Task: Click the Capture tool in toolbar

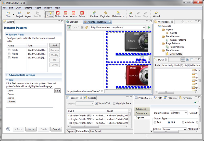Action: click(x=94, y=14)
